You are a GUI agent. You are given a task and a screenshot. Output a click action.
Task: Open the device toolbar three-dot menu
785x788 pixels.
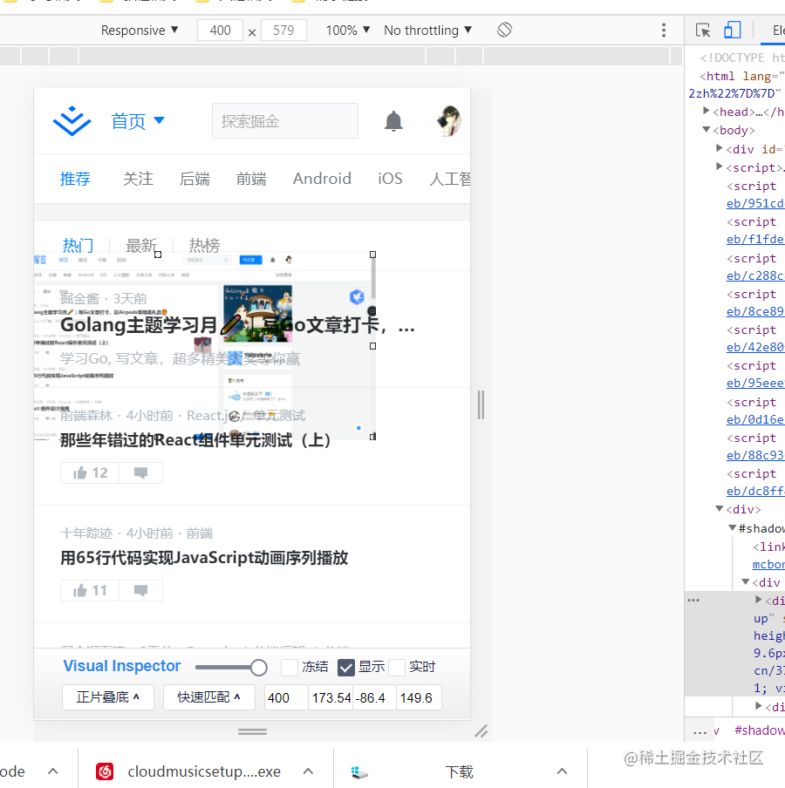coord(664,31)
